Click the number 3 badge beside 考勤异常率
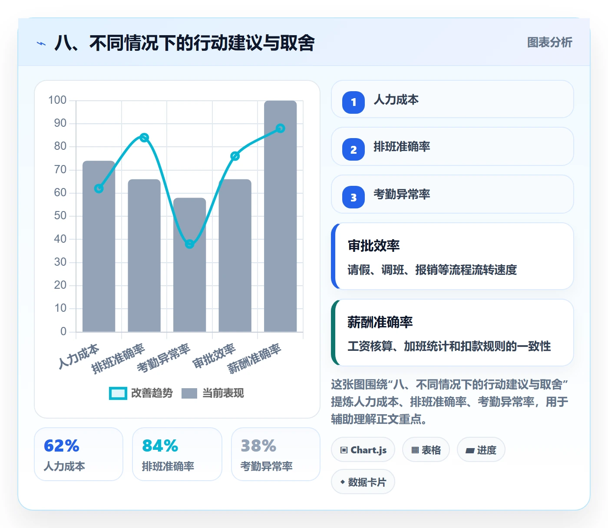The width and height of the screenshot is (608, 528). pyautogui.click(x=354, y=197)
